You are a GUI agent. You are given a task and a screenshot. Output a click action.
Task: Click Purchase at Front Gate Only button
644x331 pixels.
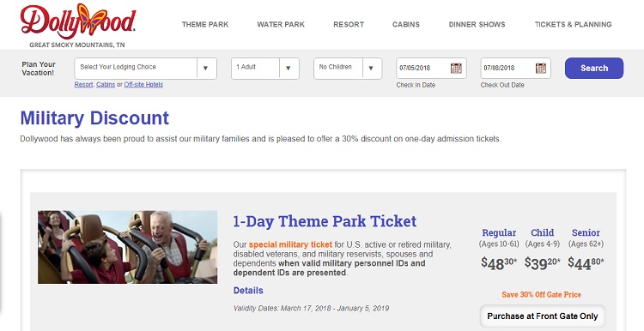tap(543, 316)
